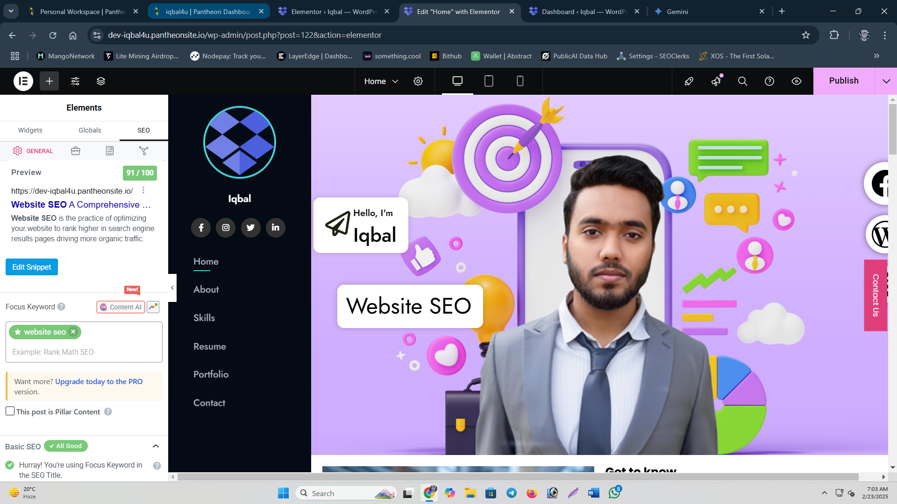The height and width of the screenshot is (504, 897).
Task: Switch to the Globals tab
Action: pos(89,130)
